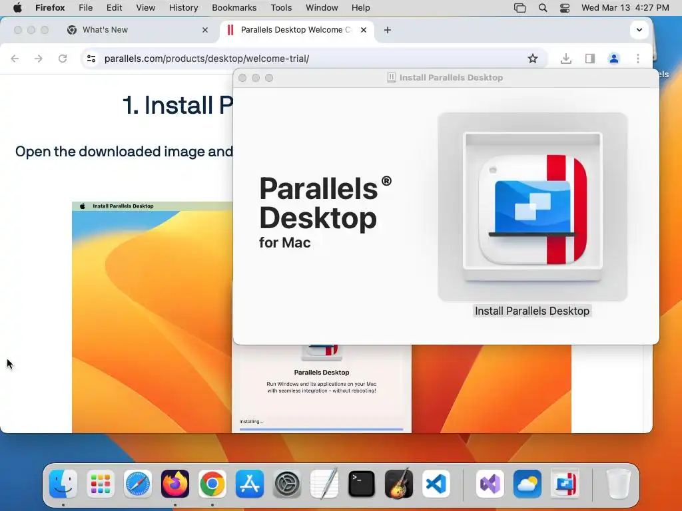Open TextEdit from the Dock
Image resolution: width=682 pixels, height=511 pixels.
pos(324,484)
